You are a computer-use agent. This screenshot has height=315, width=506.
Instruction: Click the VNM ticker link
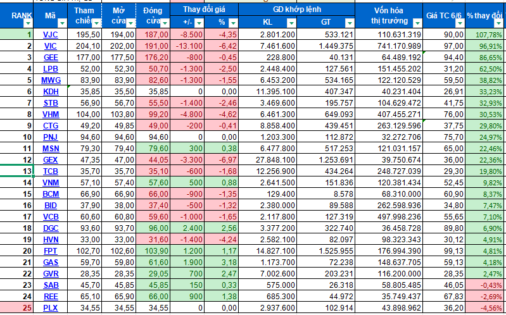51,183
